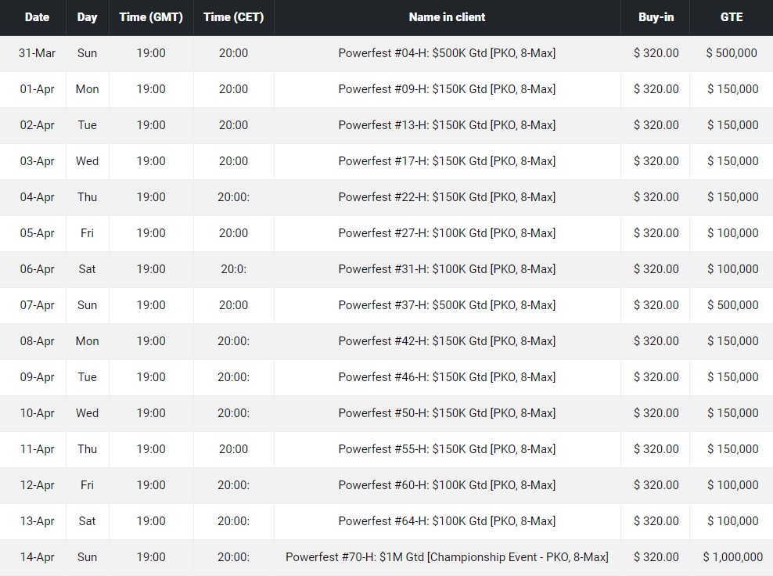Viewport: 773px width, 576px height.
Task: Click Powerfest #50-H $150K Gtd event
Action: tap(447, 413)
